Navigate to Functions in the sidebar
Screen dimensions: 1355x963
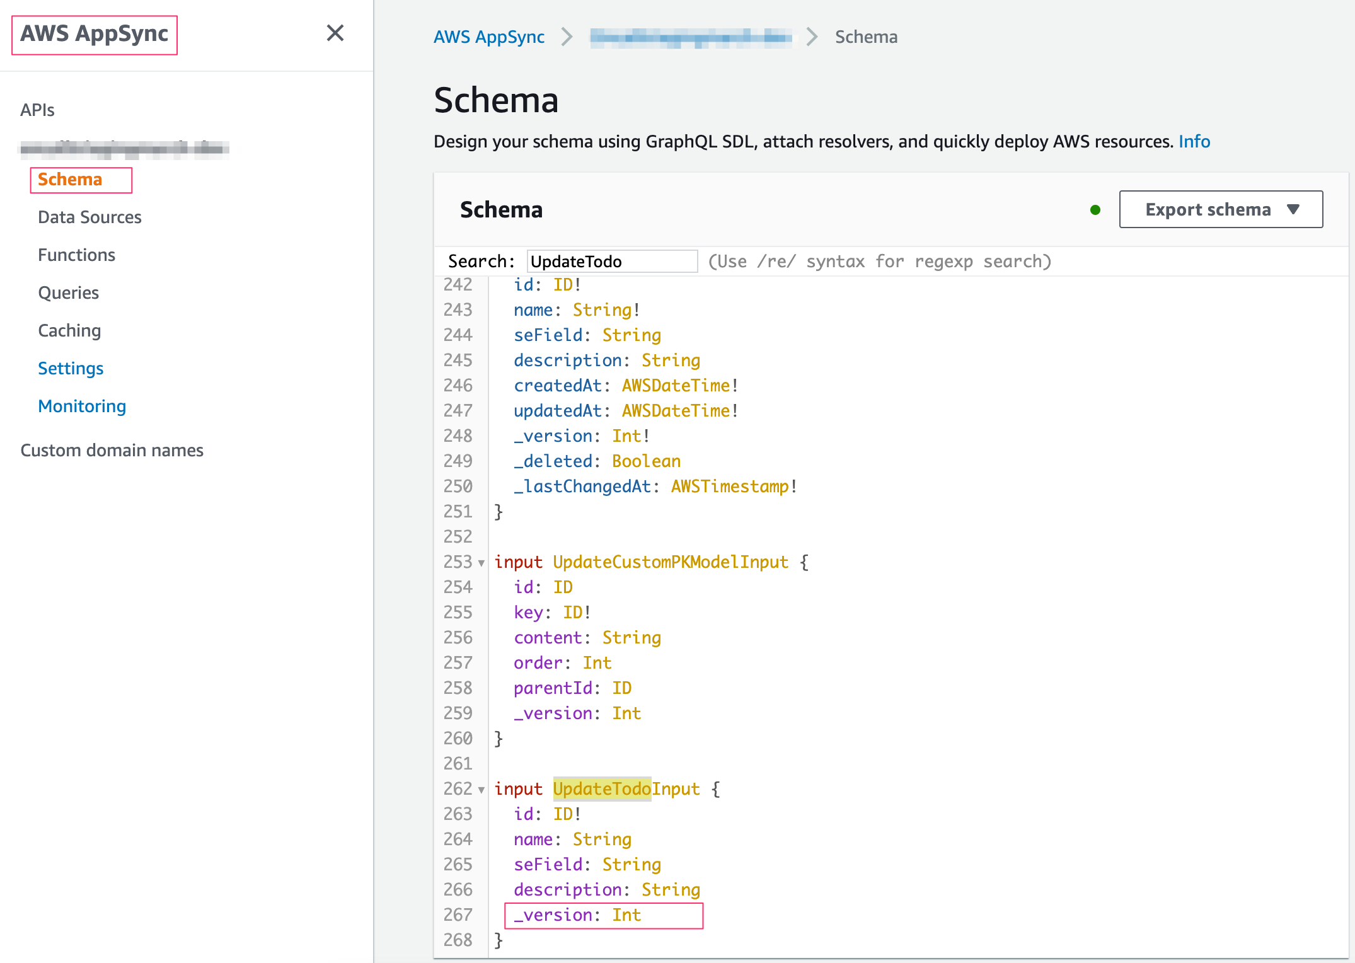[76, 255]
